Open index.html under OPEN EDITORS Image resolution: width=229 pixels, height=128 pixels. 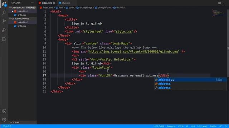coord(22,11)
